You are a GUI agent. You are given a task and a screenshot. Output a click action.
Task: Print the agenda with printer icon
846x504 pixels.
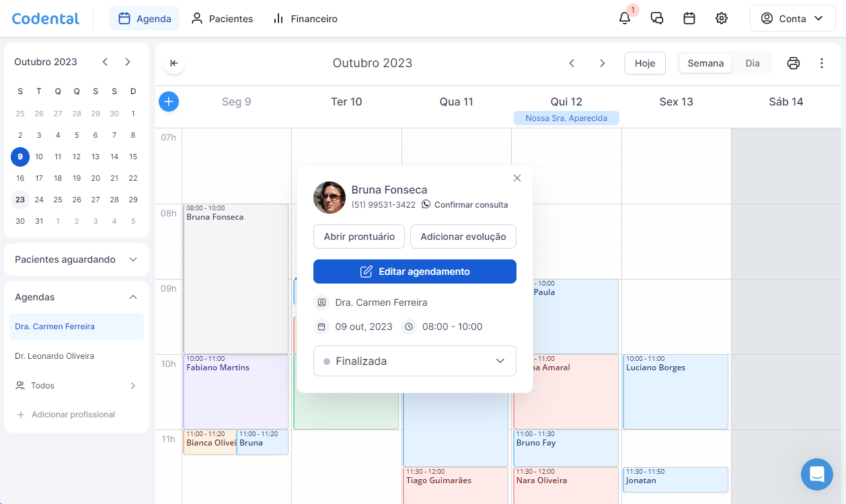click(794, 63)
